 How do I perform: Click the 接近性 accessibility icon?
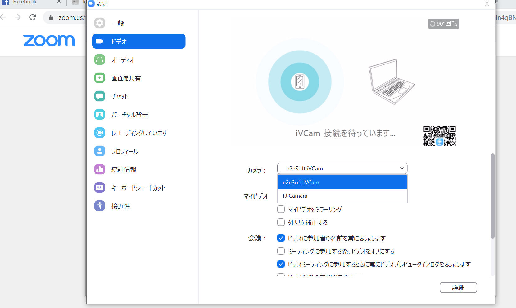[x=100, y=206]
